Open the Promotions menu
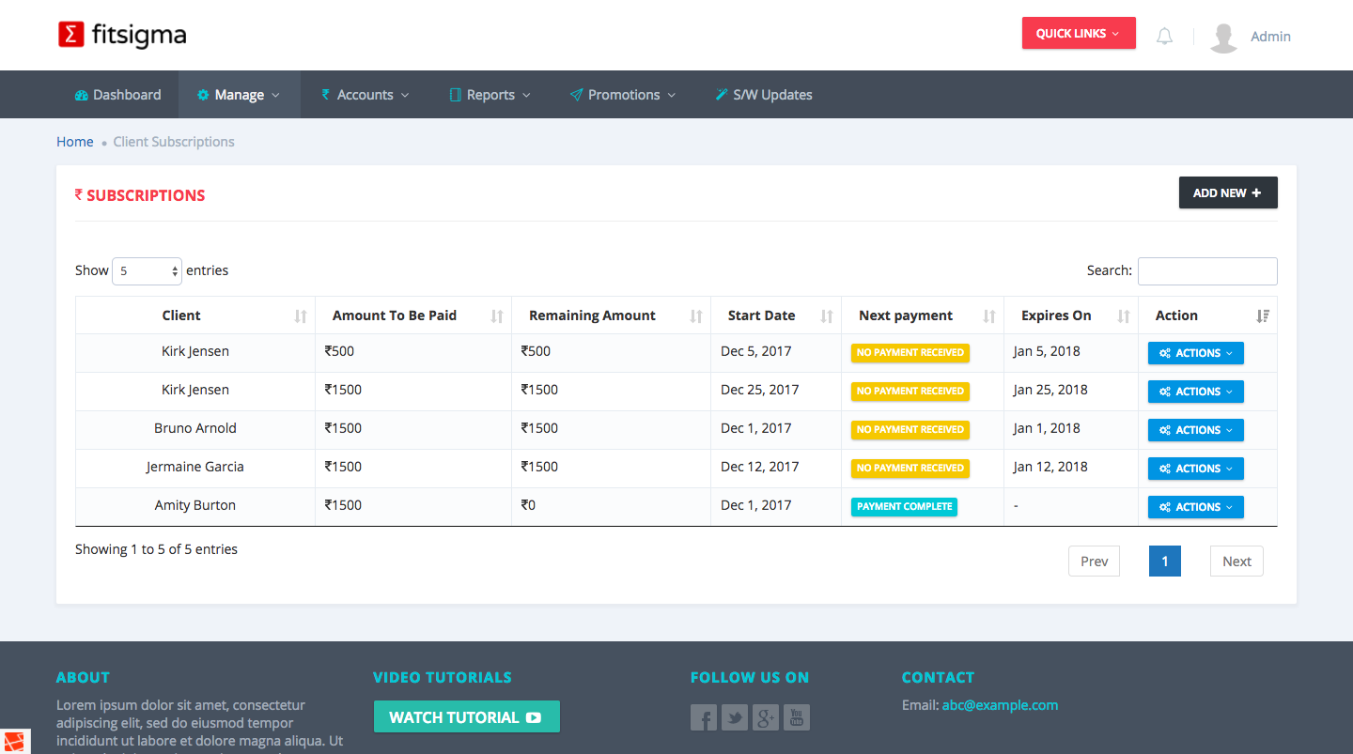Screen dimensions: 1353x754 622,95
